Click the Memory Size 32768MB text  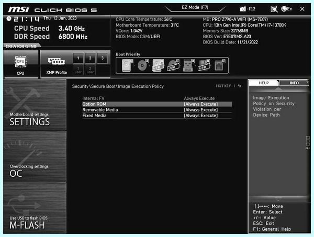(x=226, y=31)
